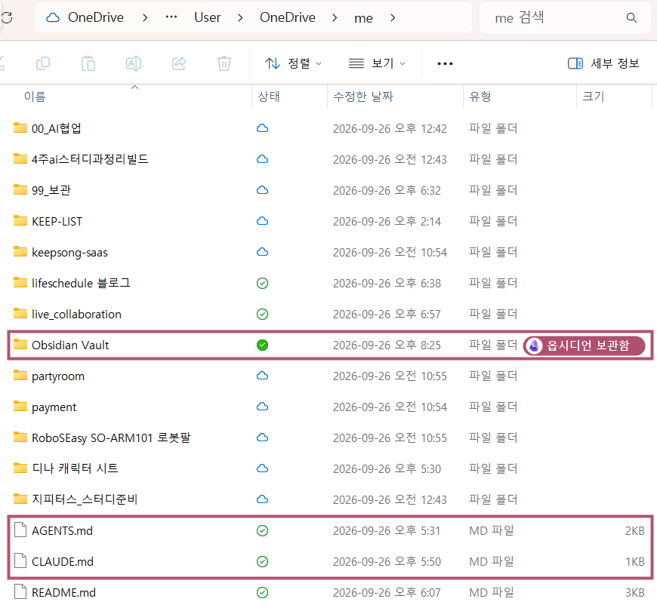Select the Obsidian Vault folder
This screenshot has width=657, height=611.
click(x=70, y=345)
